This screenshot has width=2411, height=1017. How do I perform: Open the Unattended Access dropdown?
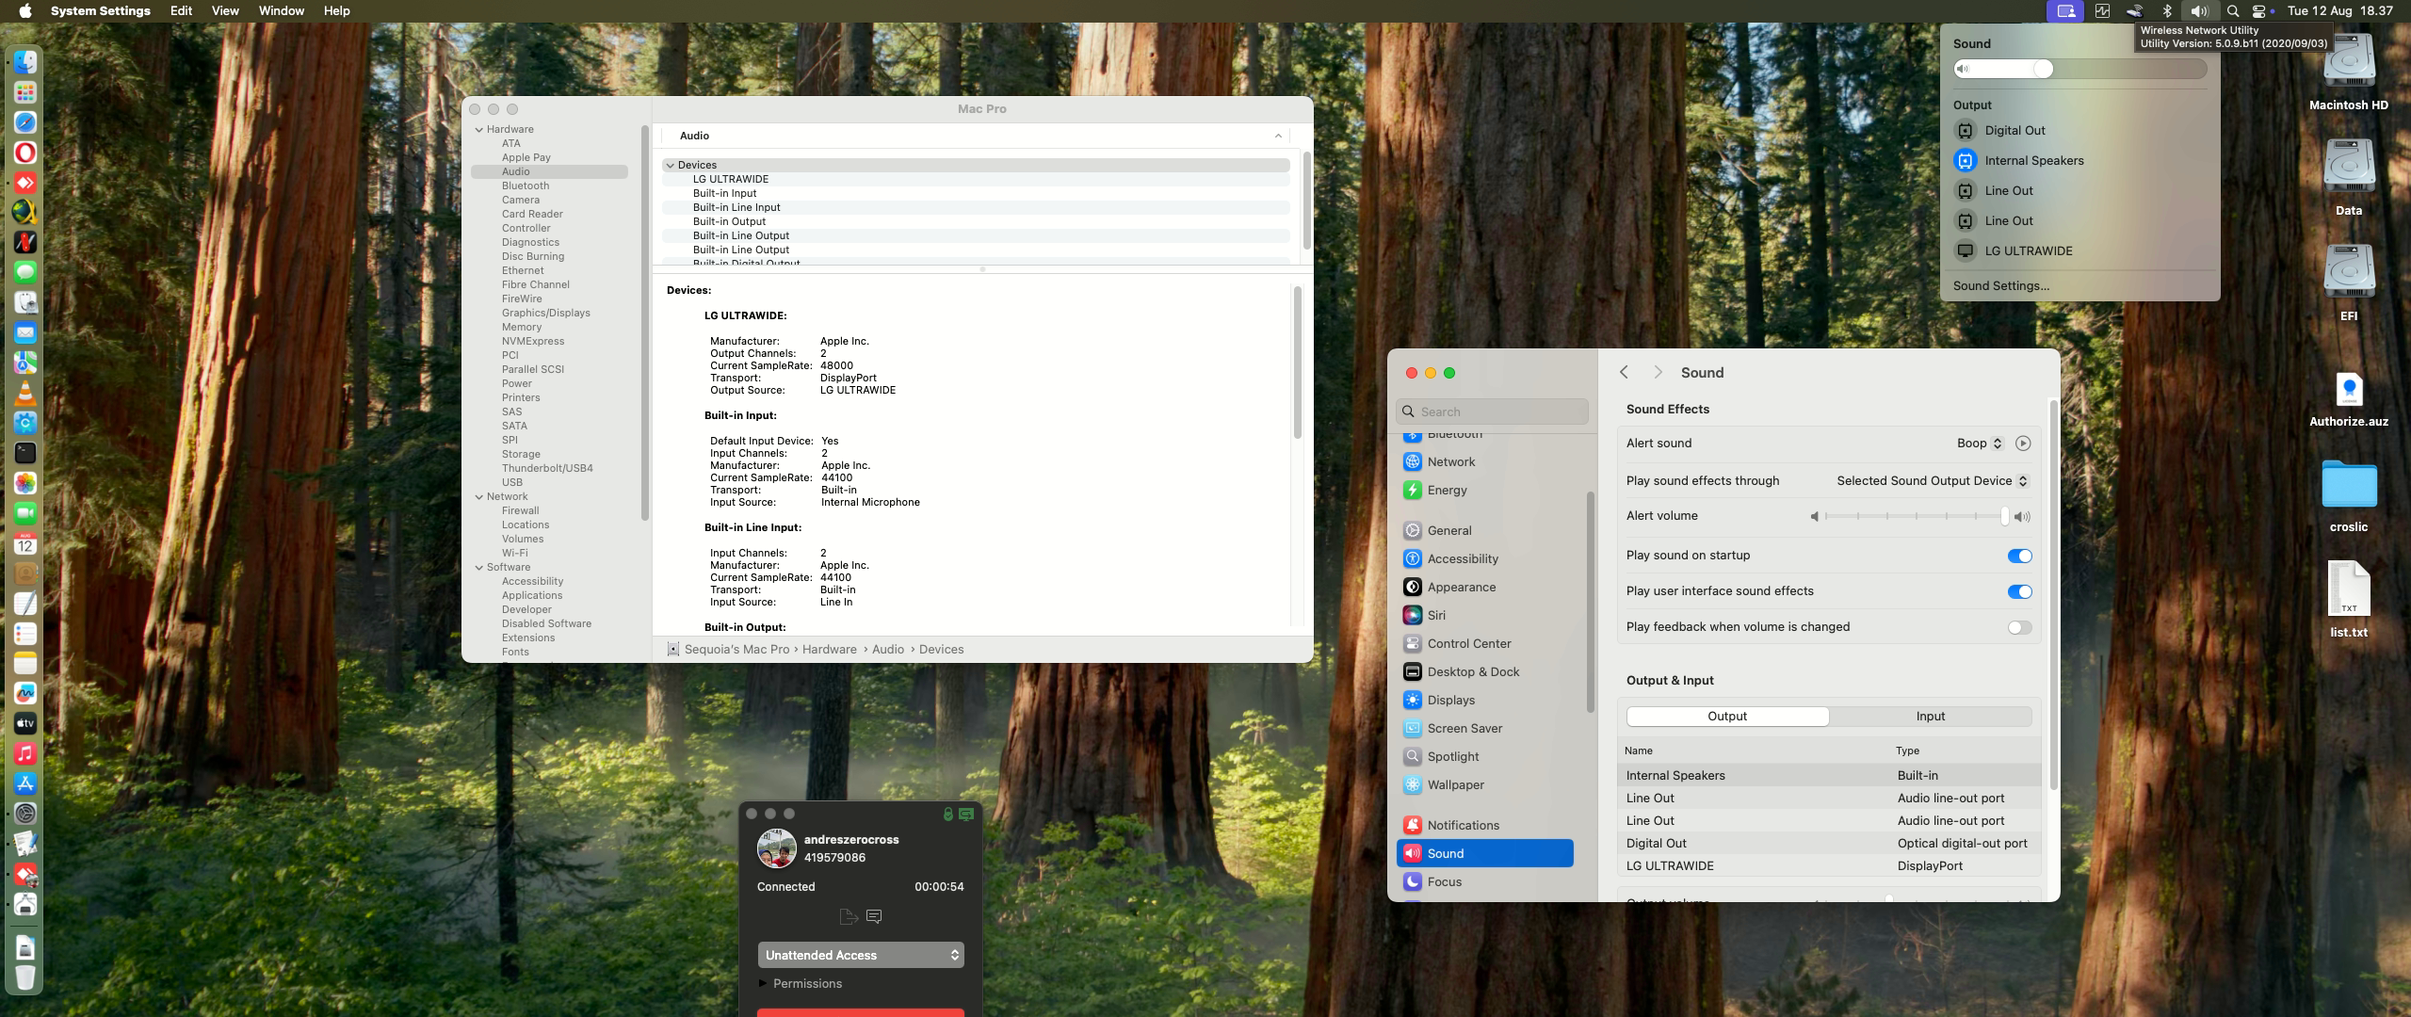[861, 955]
